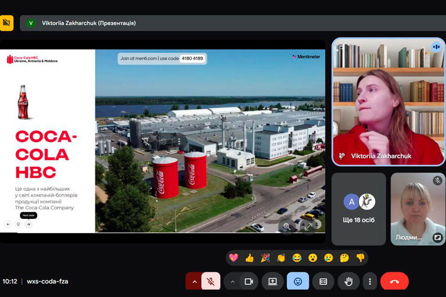The width and height of the screenshot is (446, 297).
Task: Expand video settings arrow beside camera
Action: point(232,281)
